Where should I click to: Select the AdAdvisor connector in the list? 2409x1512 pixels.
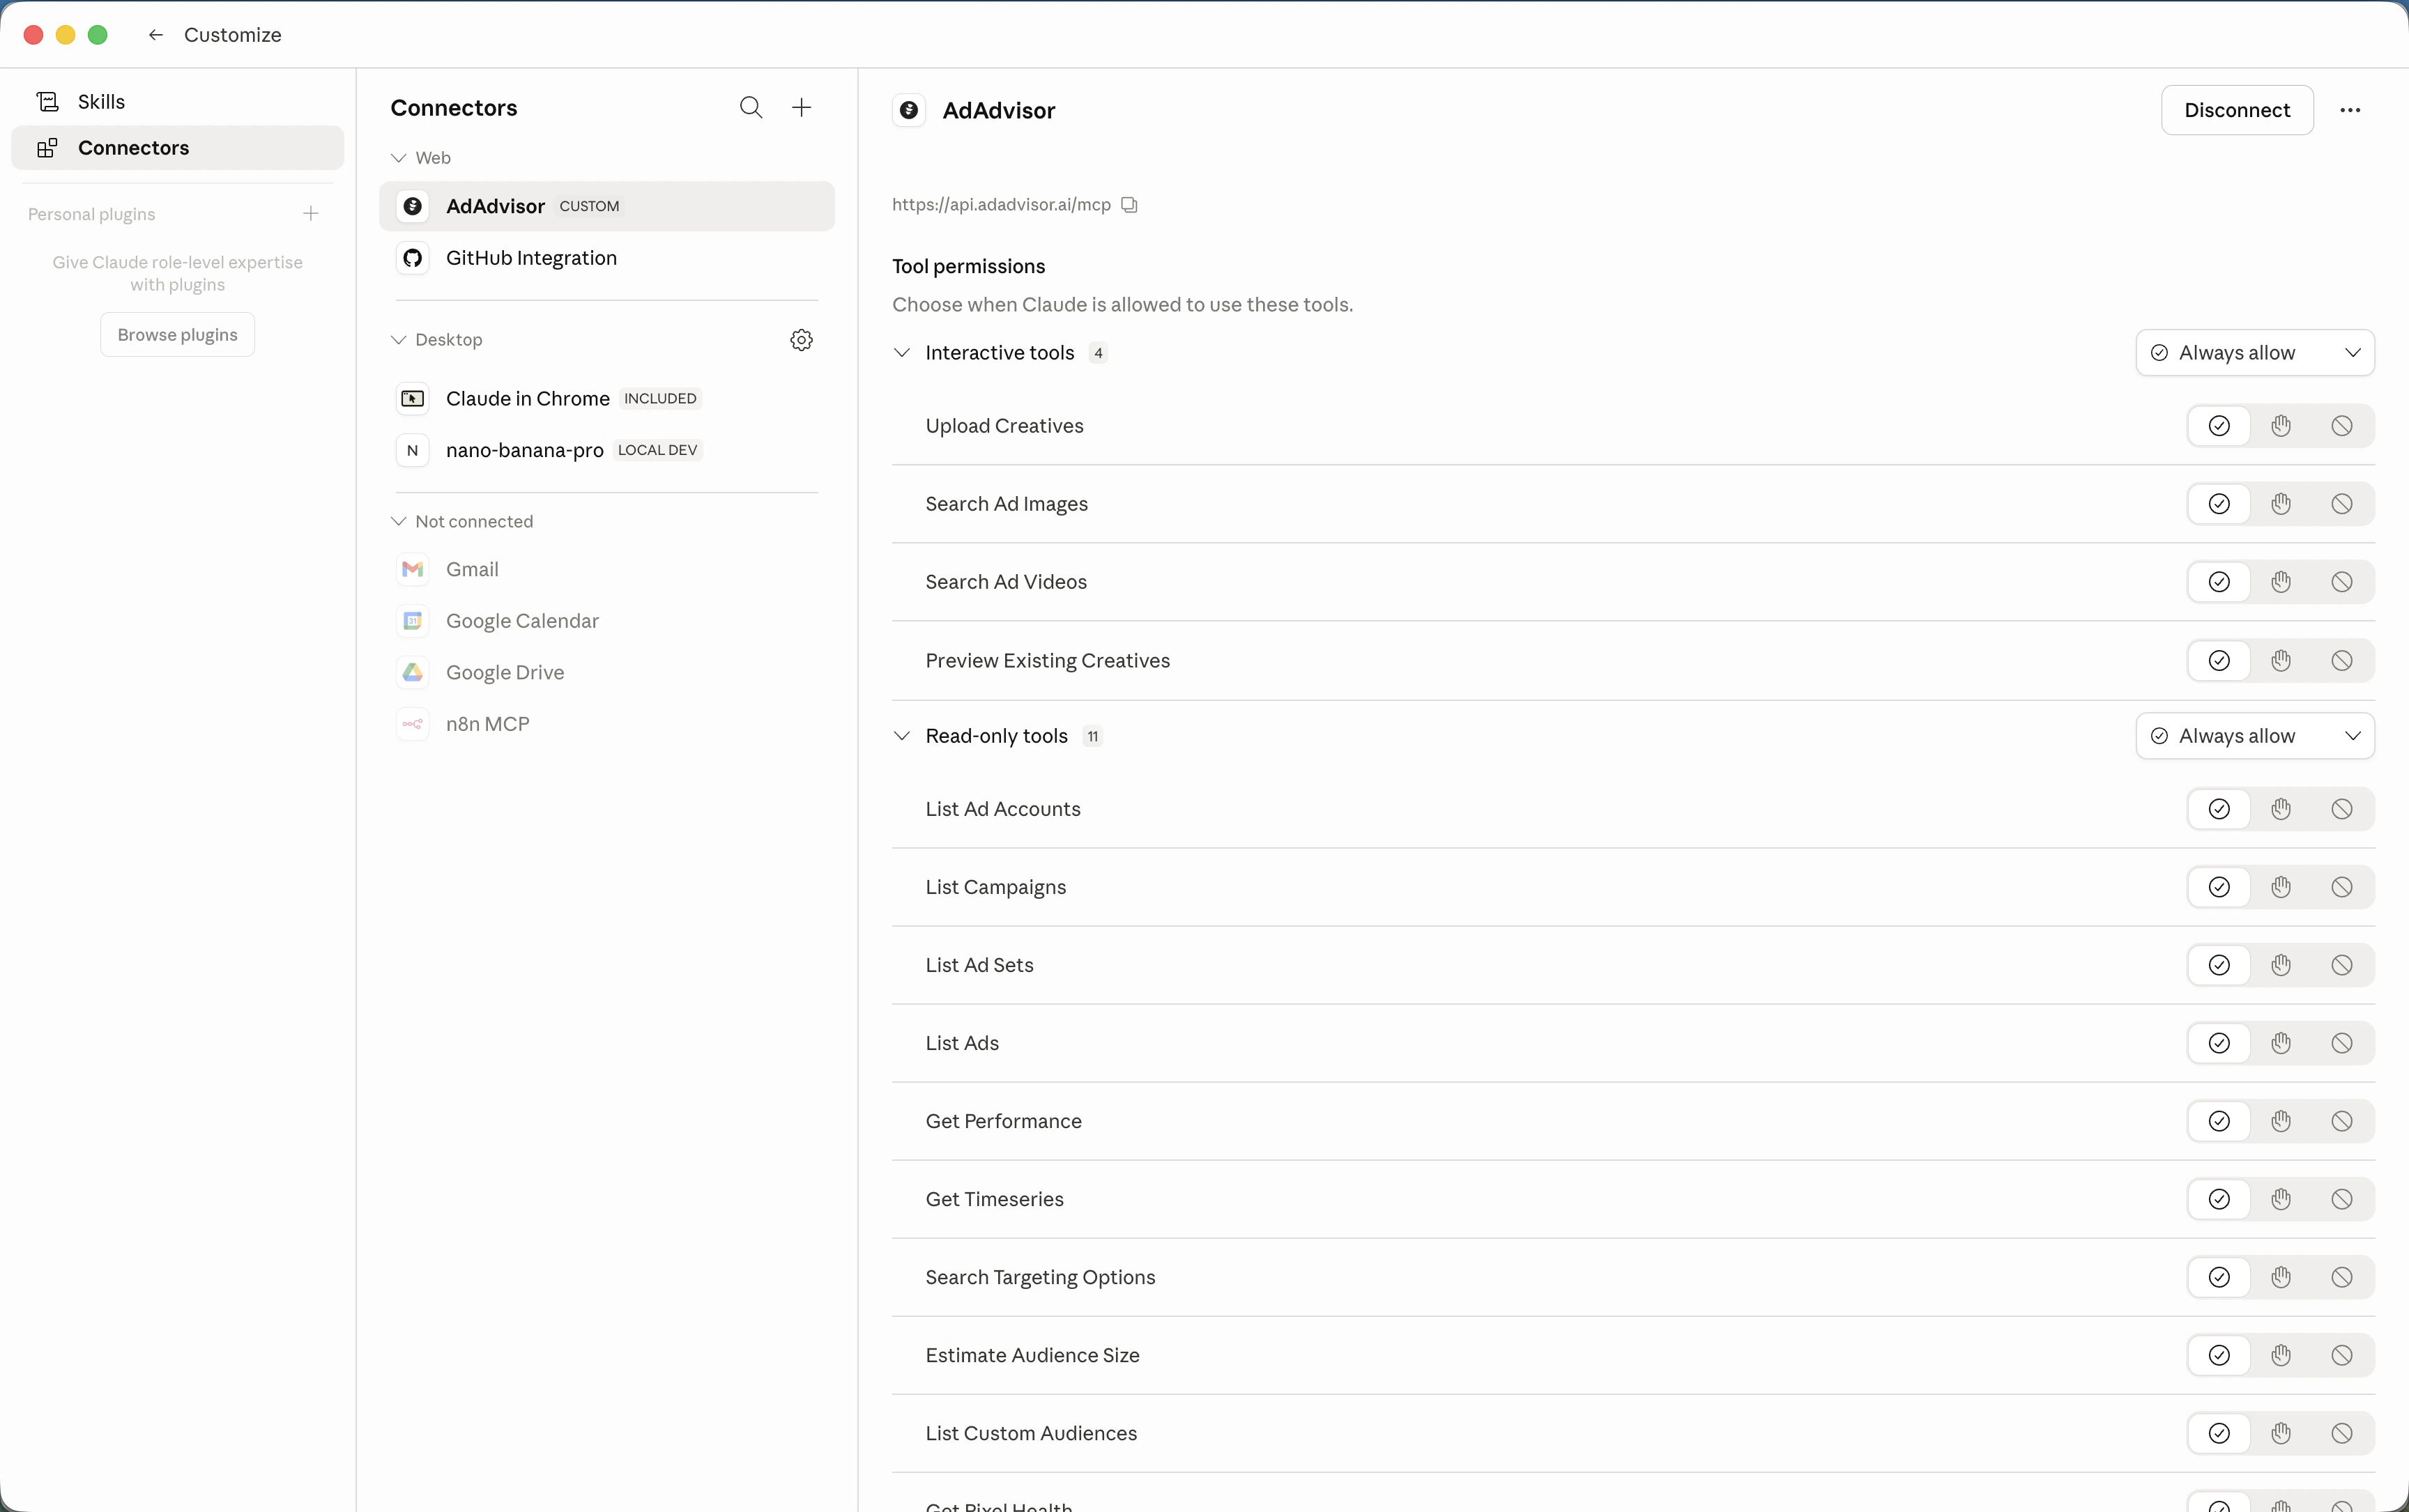[606, 206]
